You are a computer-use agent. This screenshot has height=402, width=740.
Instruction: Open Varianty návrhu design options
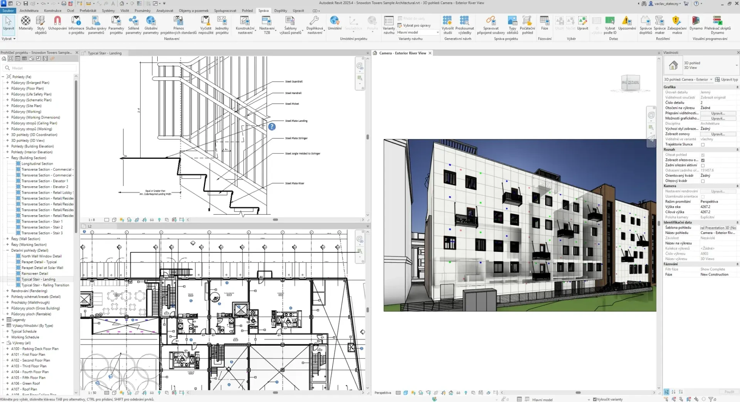[389, 25]
